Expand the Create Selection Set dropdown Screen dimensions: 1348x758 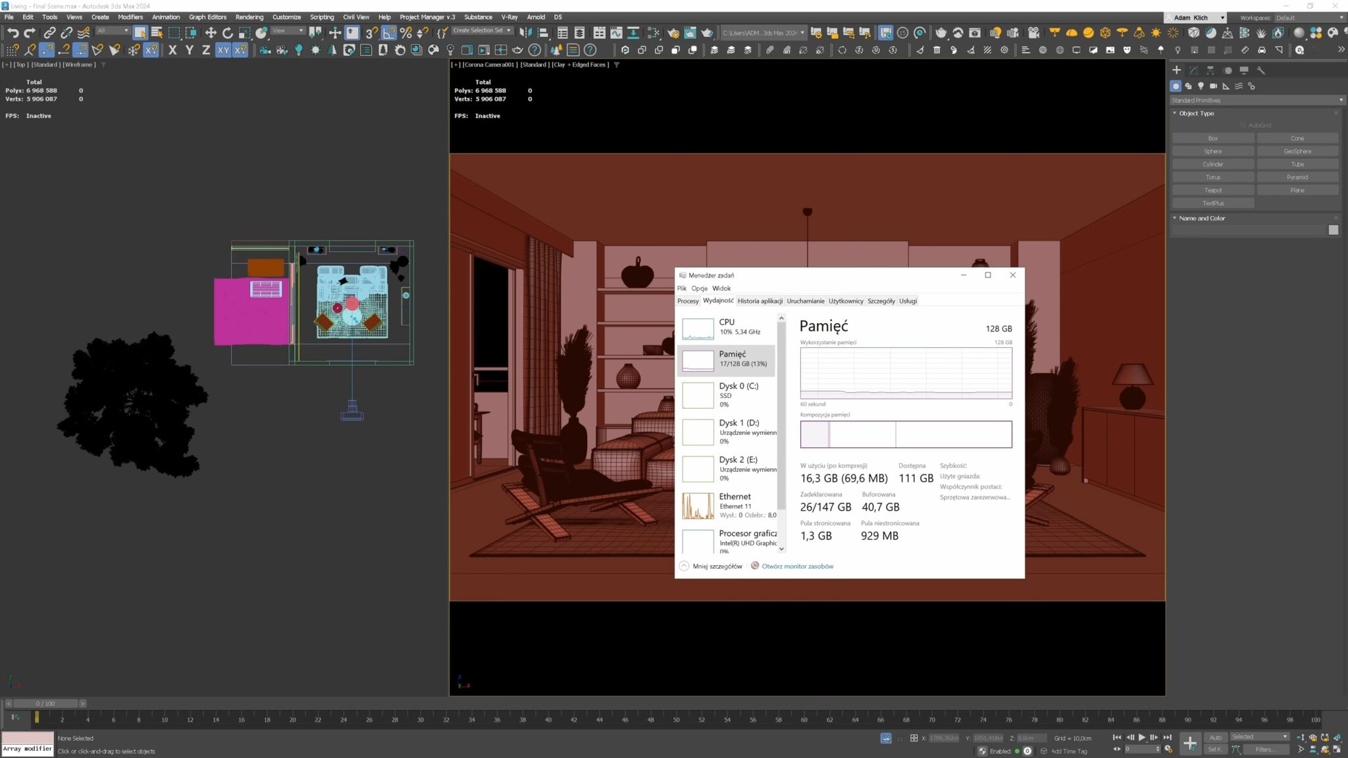[x=509, y=30]
